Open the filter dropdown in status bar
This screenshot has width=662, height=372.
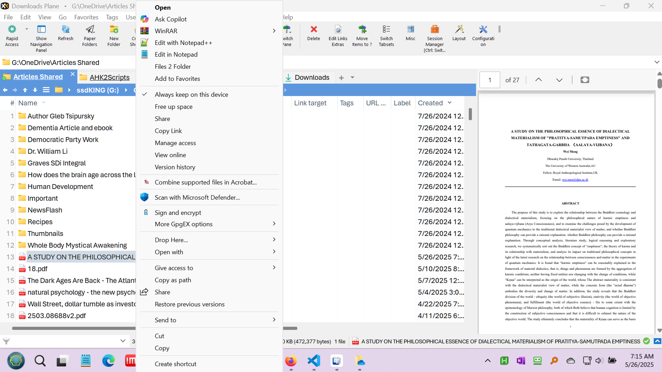123,341
